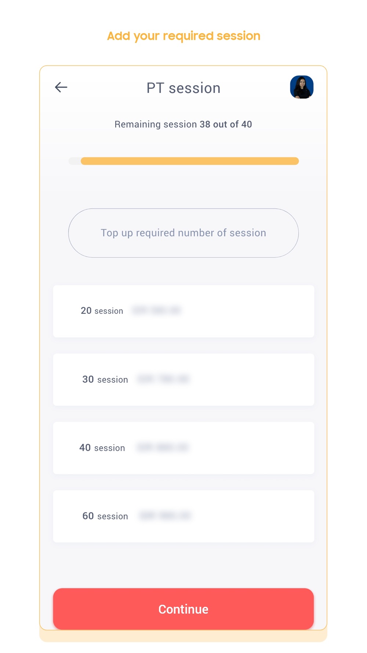
Task: Select the 20 session package
Action: coord(183,311)
